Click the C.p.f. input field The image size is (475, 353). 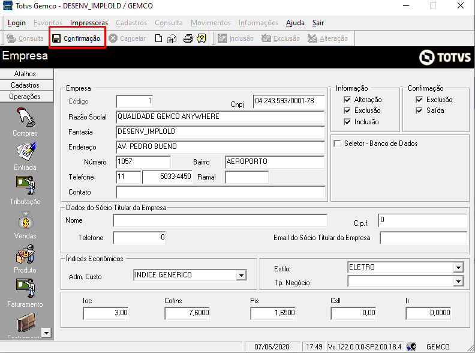tap(423, 220)
